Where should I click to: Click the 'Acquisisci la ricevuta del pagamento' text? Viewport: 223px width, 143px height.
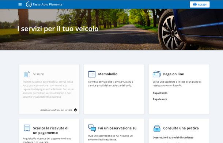coord(47,140)
